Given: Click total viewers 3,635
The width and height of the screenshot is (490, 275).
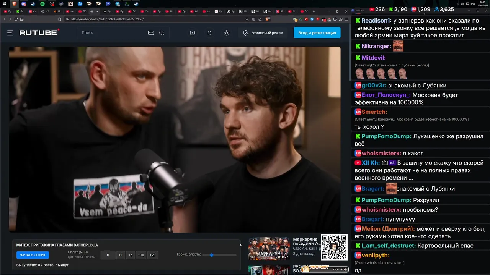Looking at the screenshot, I should pos(444,9).
